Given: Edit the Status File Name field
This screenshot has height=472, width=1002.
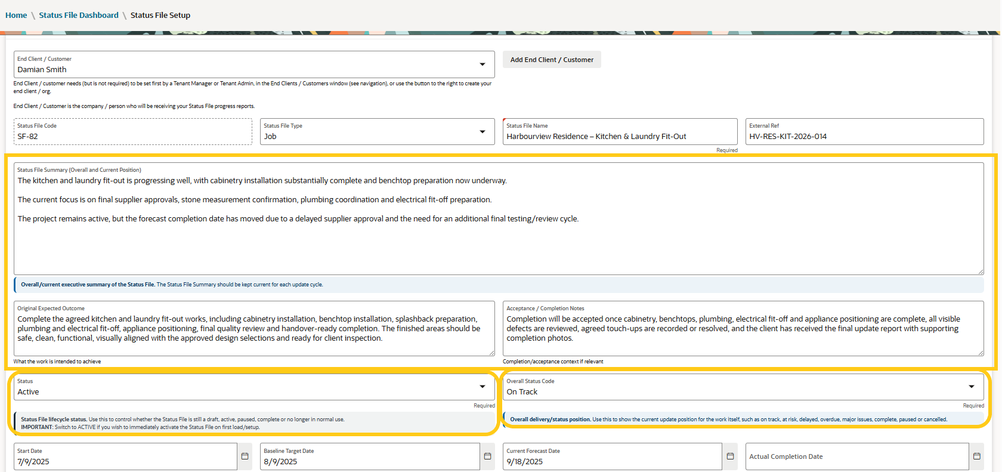Looking at the screenshot, I should [620, 131].
